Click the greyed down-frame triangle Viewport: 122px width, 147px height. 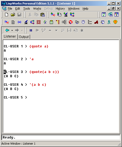click(56, 30)
